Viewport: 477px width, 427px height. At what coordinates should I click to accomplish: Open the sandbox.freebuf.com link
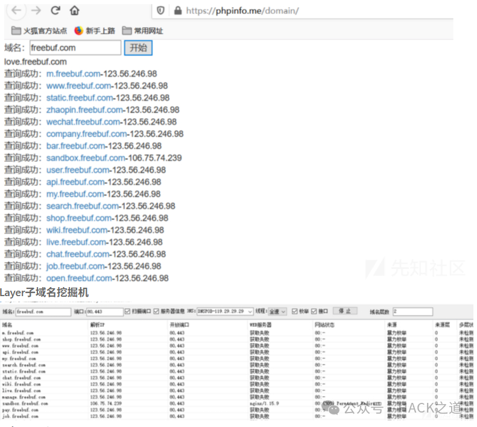point(86,158)
